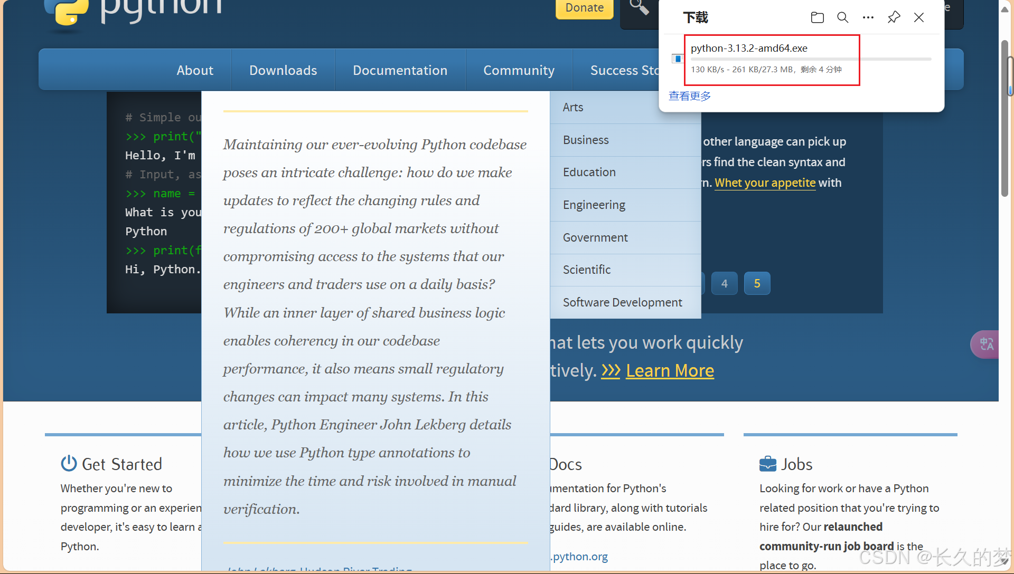Click the Python logo
1014x574 pixels.
(x=67, y=12)
